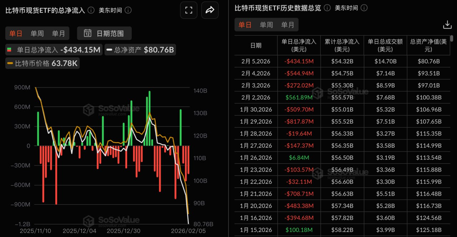This screenshot has height=237, width=457.
Task: Switch chart to 单月 view
Action: click(x=59, y=33)
